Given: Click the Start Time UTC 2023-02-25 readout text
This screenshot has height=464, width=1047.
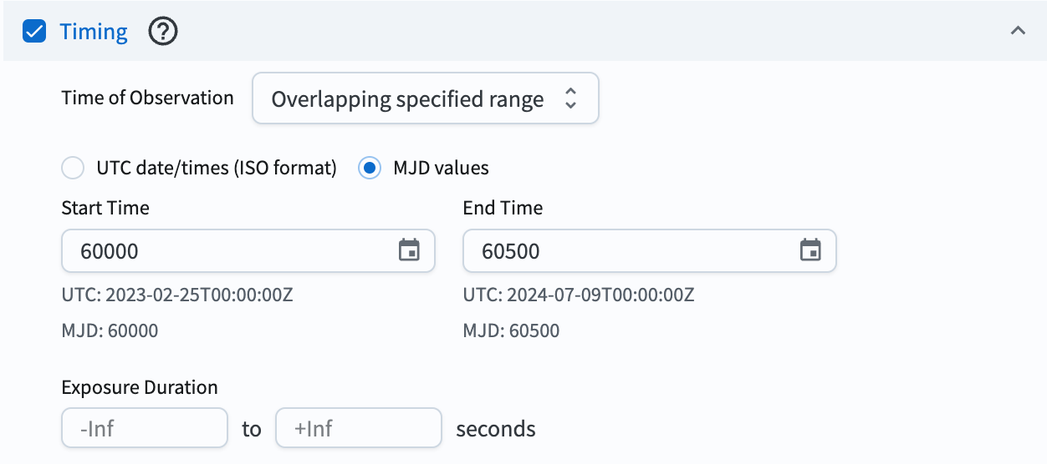Looking at the screenshot, I should pos(177,295).
